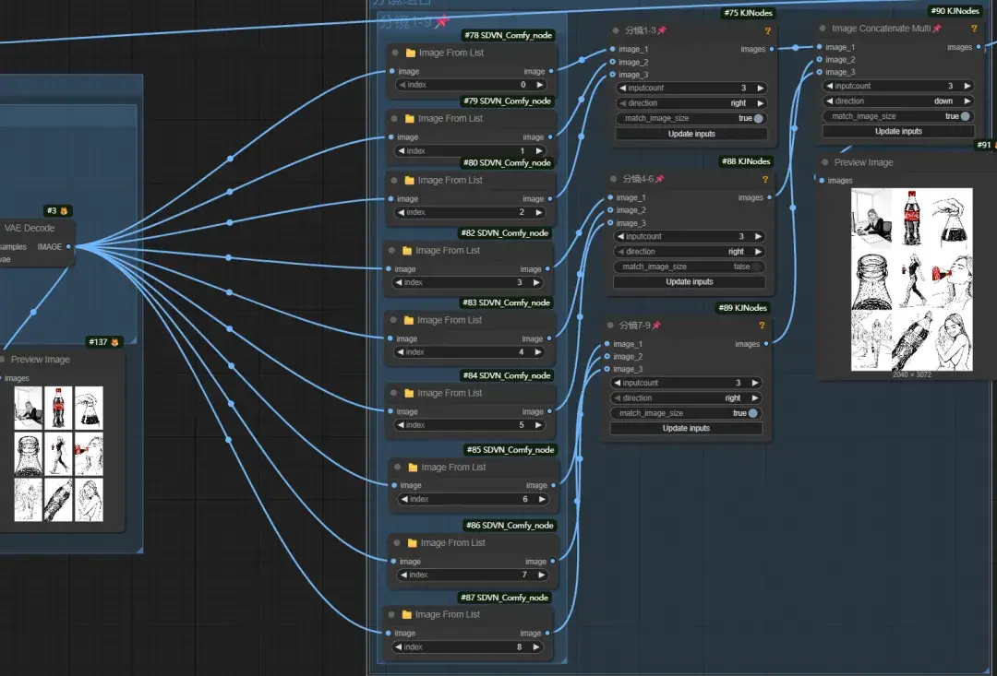Click the VAE Decode node title
Viewport: 997px width, 676px height.
click(x=30, y=228)
